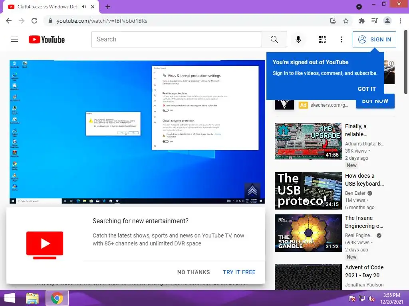Open Chrome profile avatar icon
409x306 pixels.
387,21
